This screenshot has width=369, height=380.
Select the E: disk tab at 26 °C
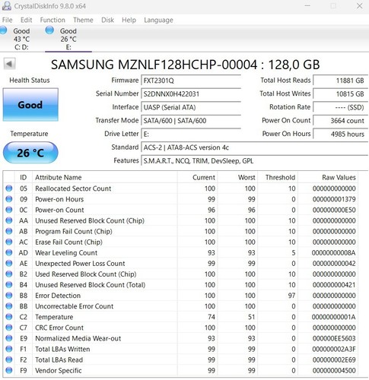[68, 39]
